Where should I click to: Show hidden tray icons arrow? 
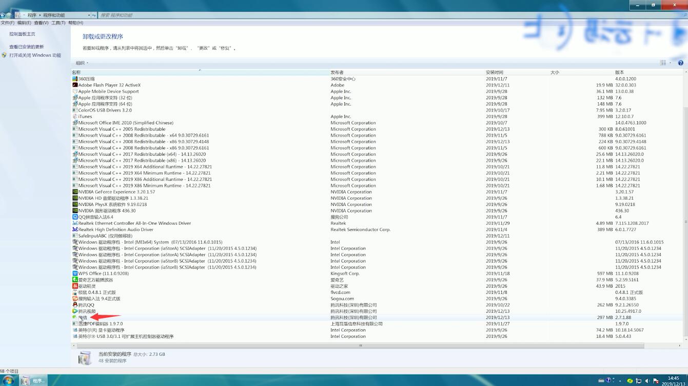621,381
